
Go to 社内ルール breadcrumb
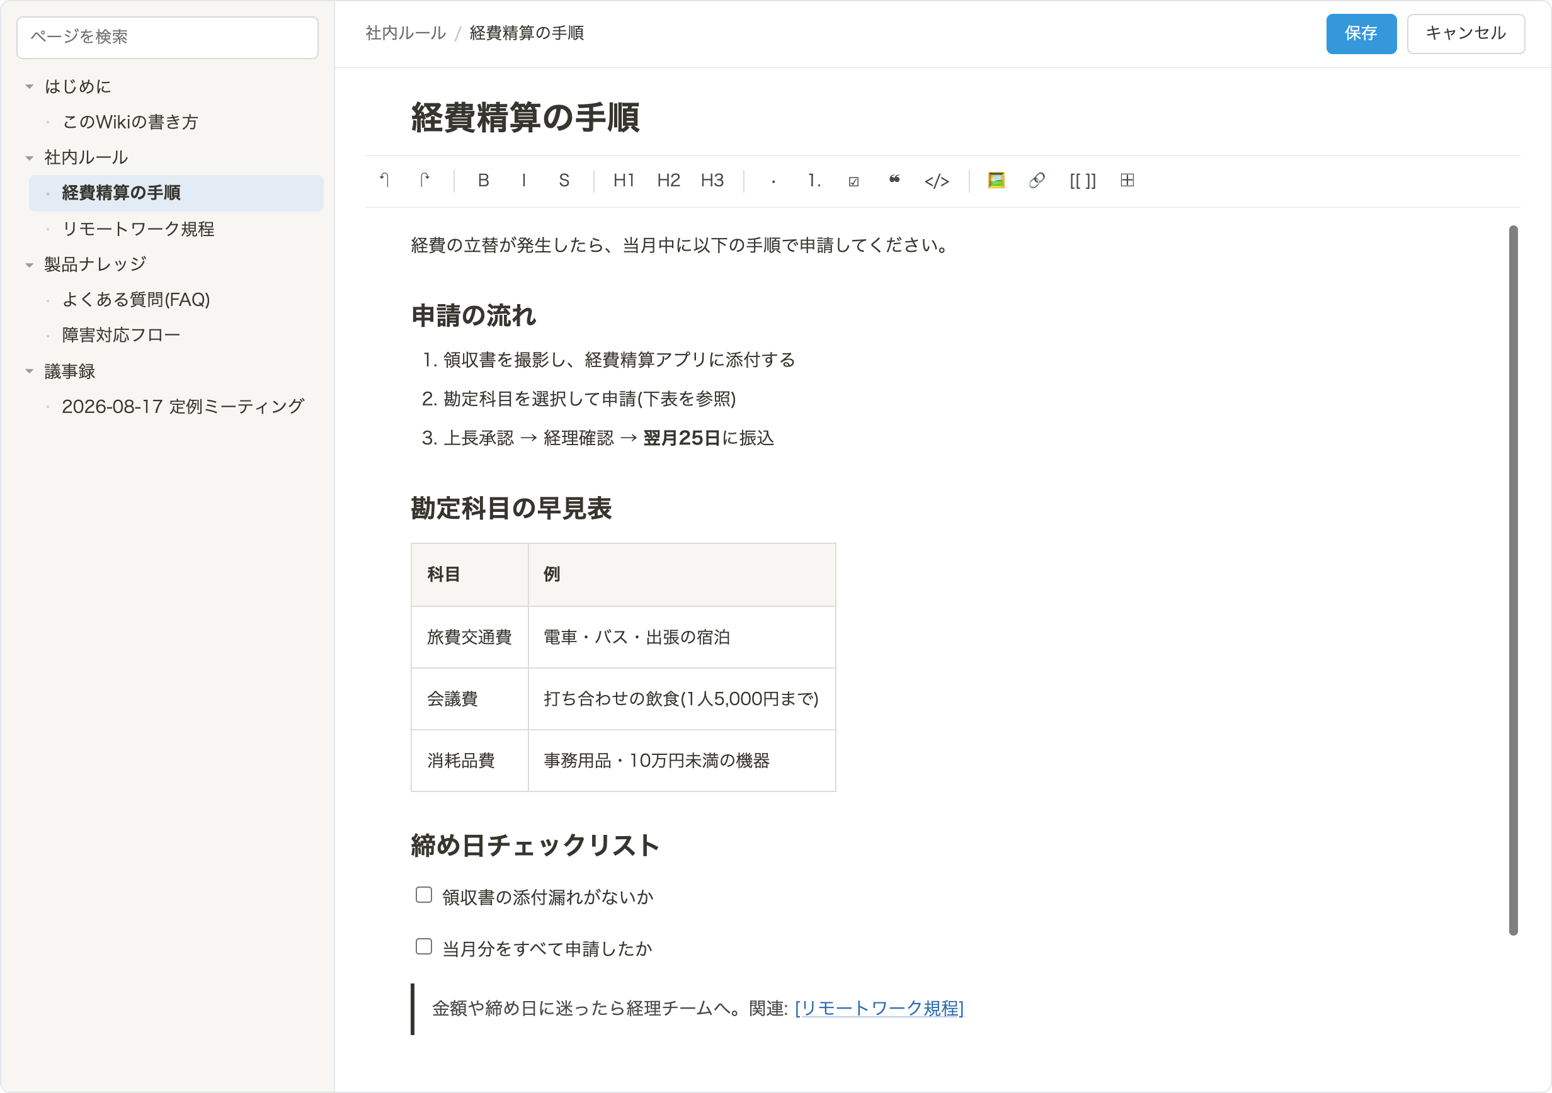coord(406,33)
